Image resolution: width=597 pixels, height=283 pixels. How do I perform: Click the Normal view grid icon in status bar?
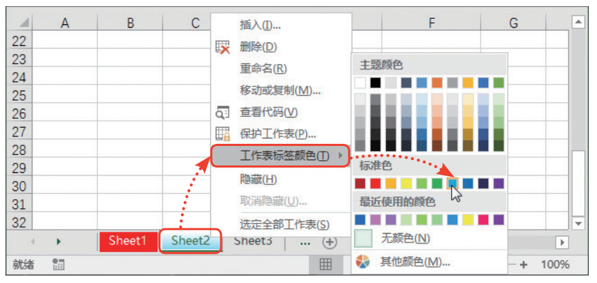[325, 264]
